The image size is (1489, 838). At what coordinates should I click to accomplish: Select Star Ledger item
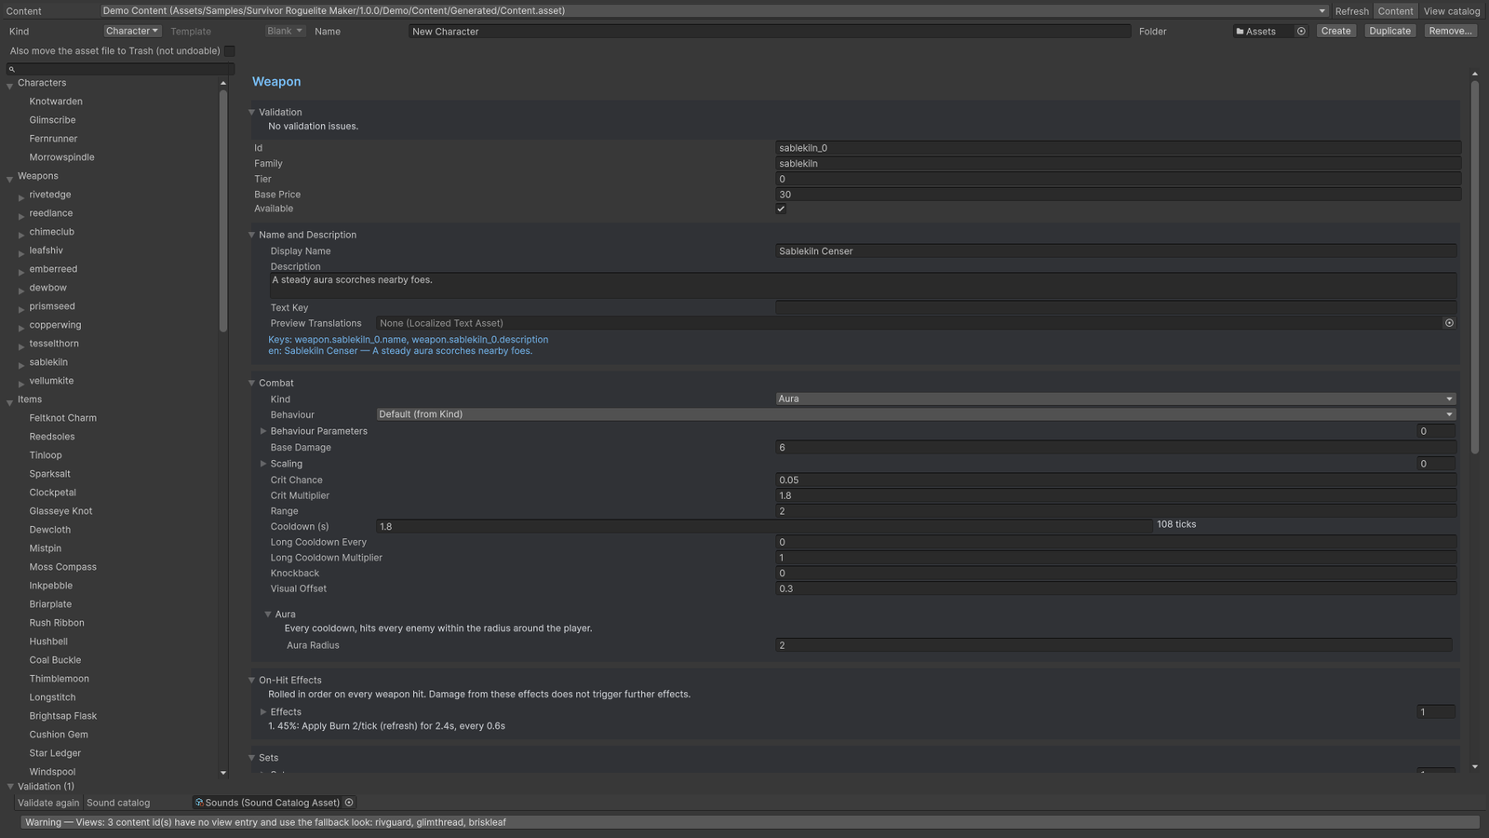[x=55, y=753]
